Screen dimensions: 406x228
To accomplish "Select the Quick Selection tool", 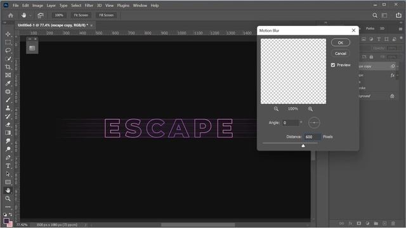I will (8, 59).
